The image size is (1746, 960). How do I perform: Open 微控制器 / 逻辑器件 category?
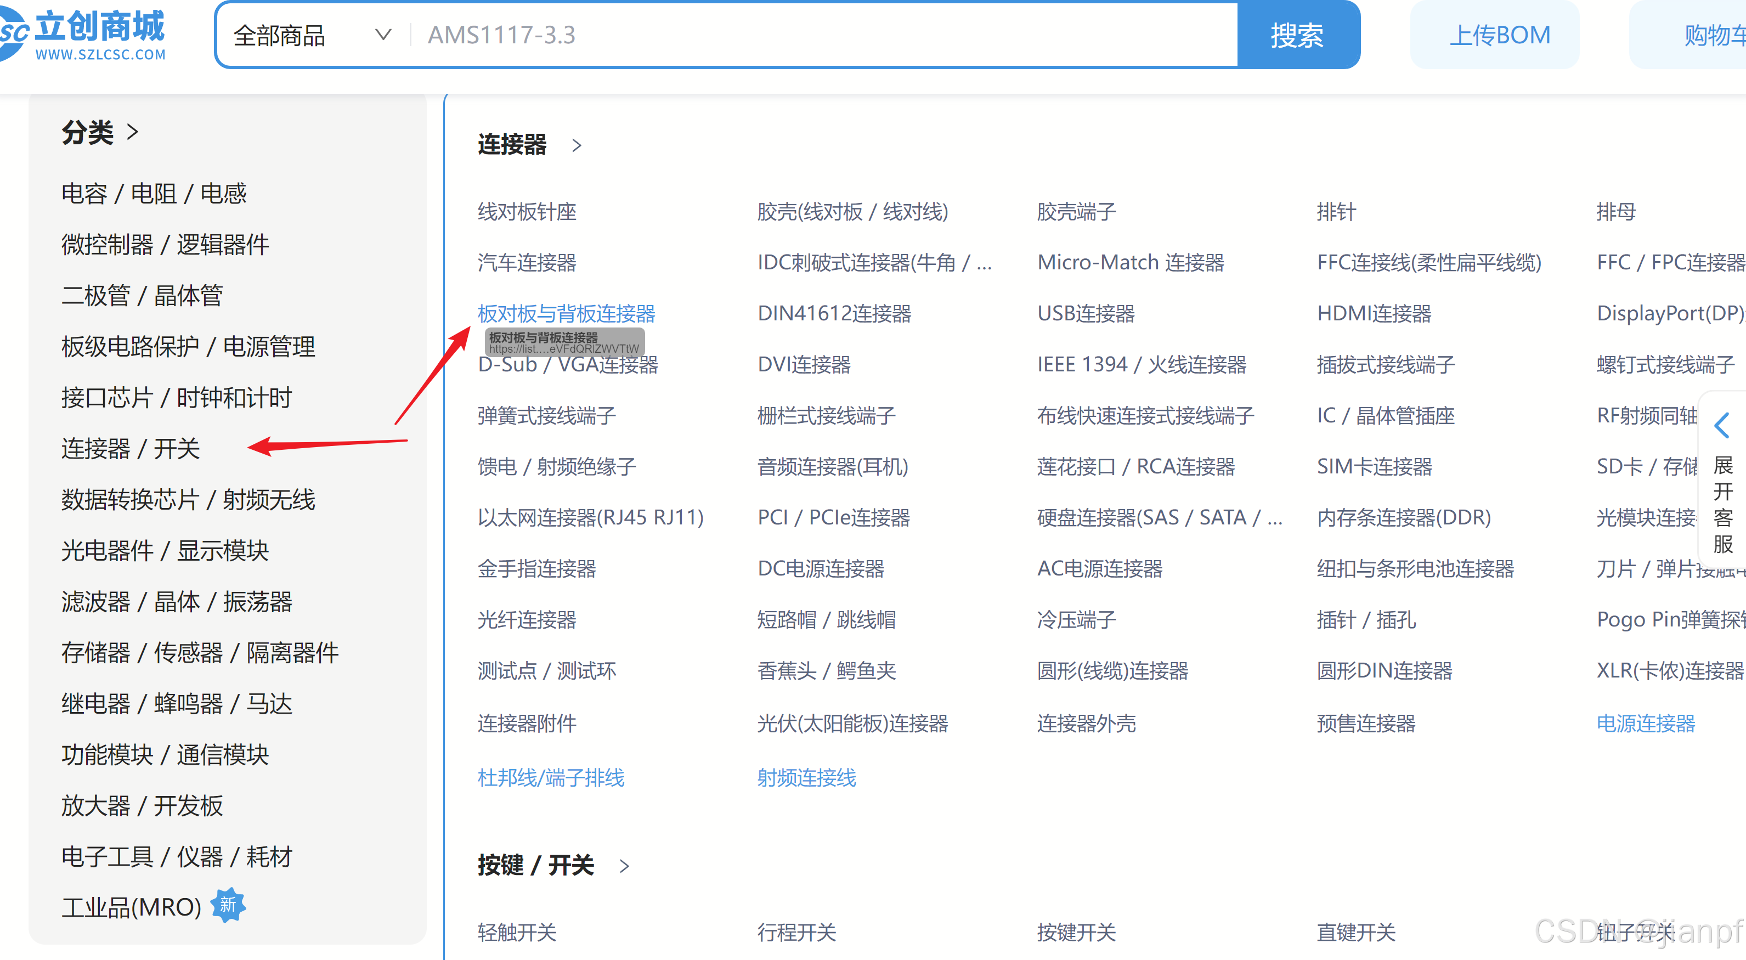tap(165, 244)
